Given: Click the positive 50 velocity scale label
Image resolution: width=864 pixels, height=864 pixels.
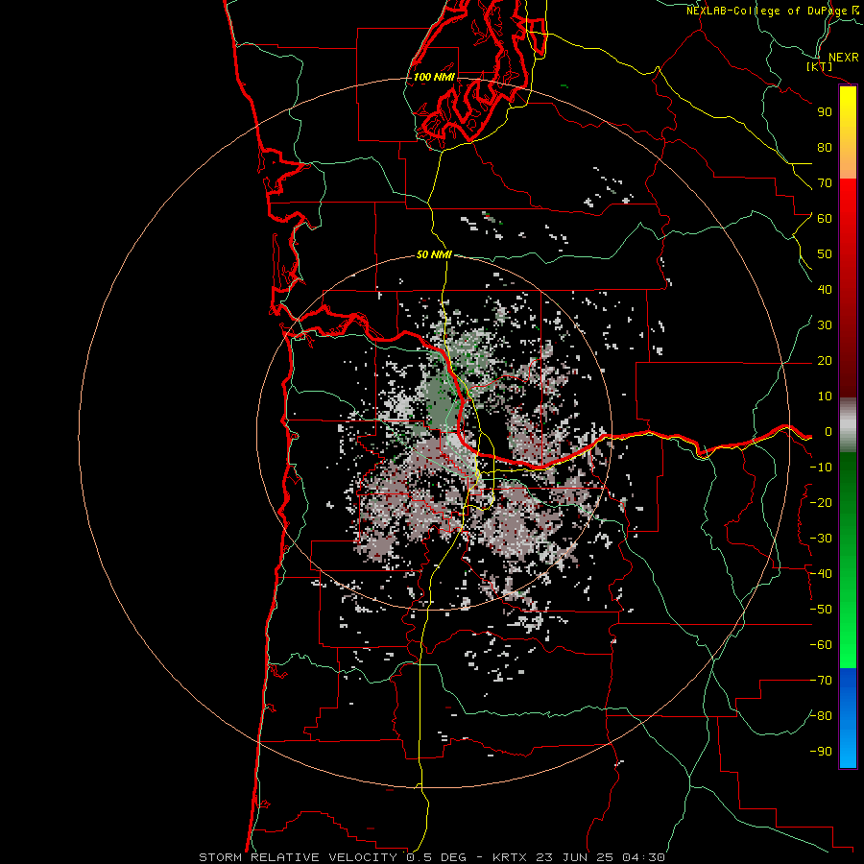Looking at the screenshot, I should (825, 254).
